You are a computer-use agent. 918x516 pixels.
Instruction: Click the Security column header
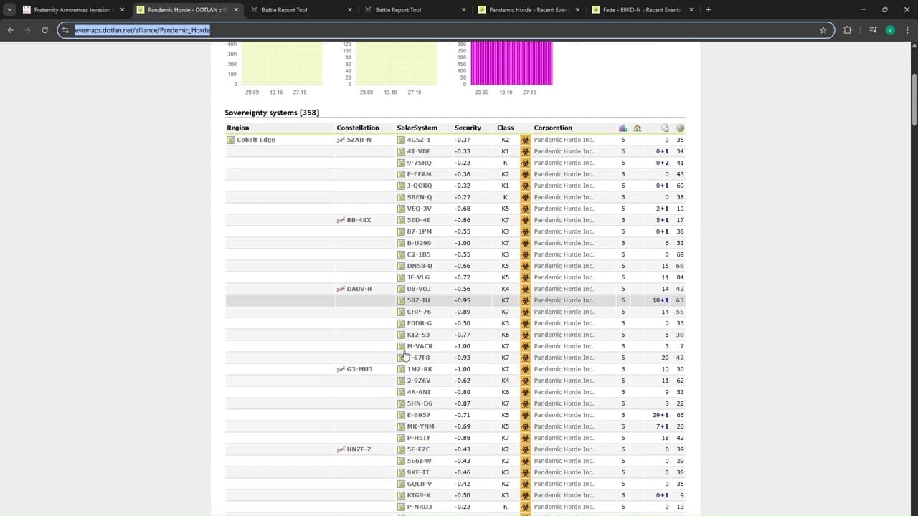(468, 128)
